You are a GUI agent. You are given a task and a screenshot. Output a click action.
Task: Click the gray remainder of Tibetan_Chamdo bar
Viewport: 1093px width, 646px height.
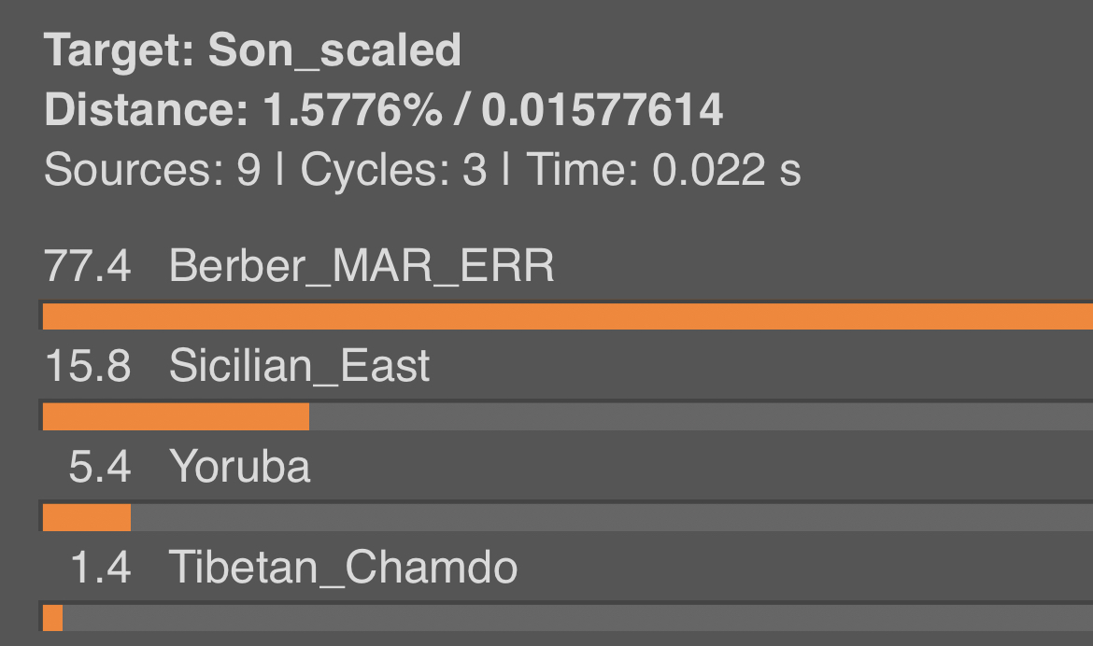pyautogui.click(x=578, y=618)
